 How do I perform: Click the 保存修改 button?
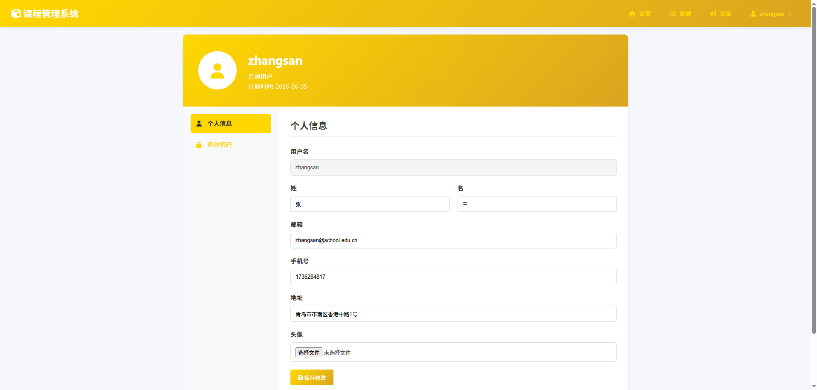[x=312, y=378]
